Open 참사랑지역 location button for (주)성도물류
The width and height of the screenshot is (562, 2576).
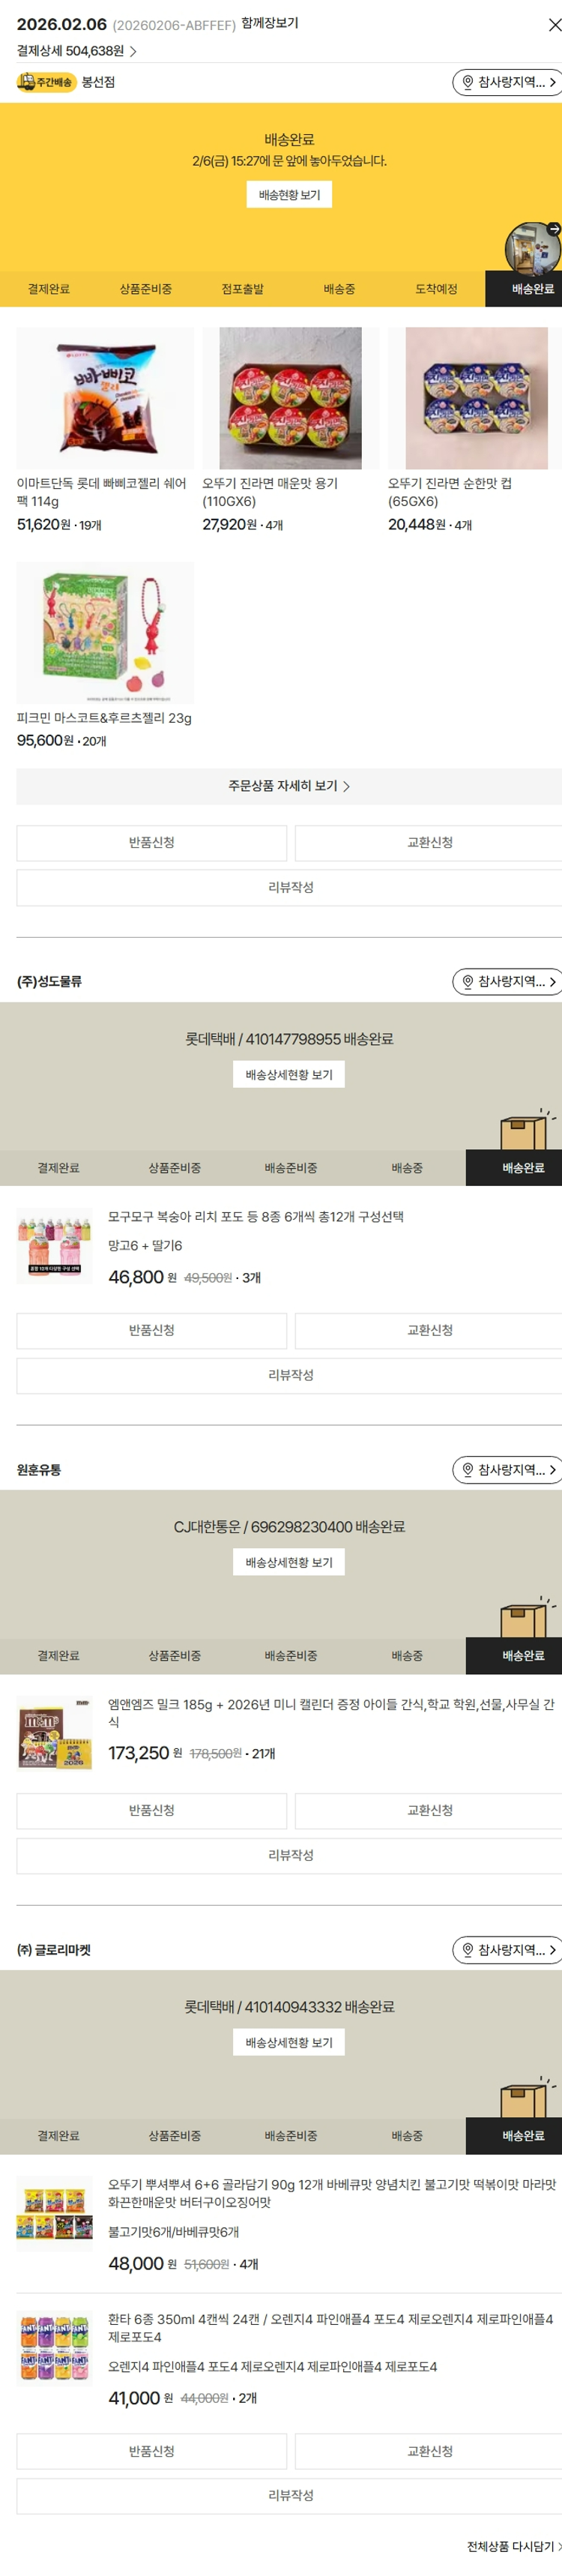[507, 981]
